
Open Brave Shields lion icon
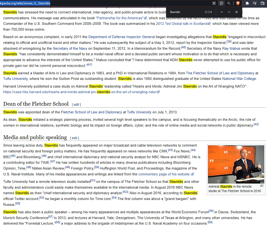pyautogui.click(x=238, y=3)
